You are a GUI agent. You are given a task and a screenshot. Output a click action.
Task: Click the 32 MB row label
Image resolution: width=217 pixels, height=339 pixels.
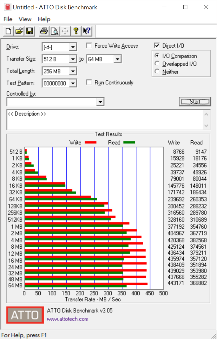(x=15, y=273)
